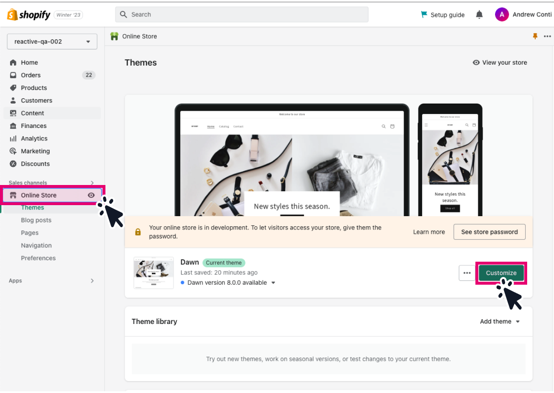Screen dimensions: 554x393
Task: Click See store password button
Action: point(489,232)
